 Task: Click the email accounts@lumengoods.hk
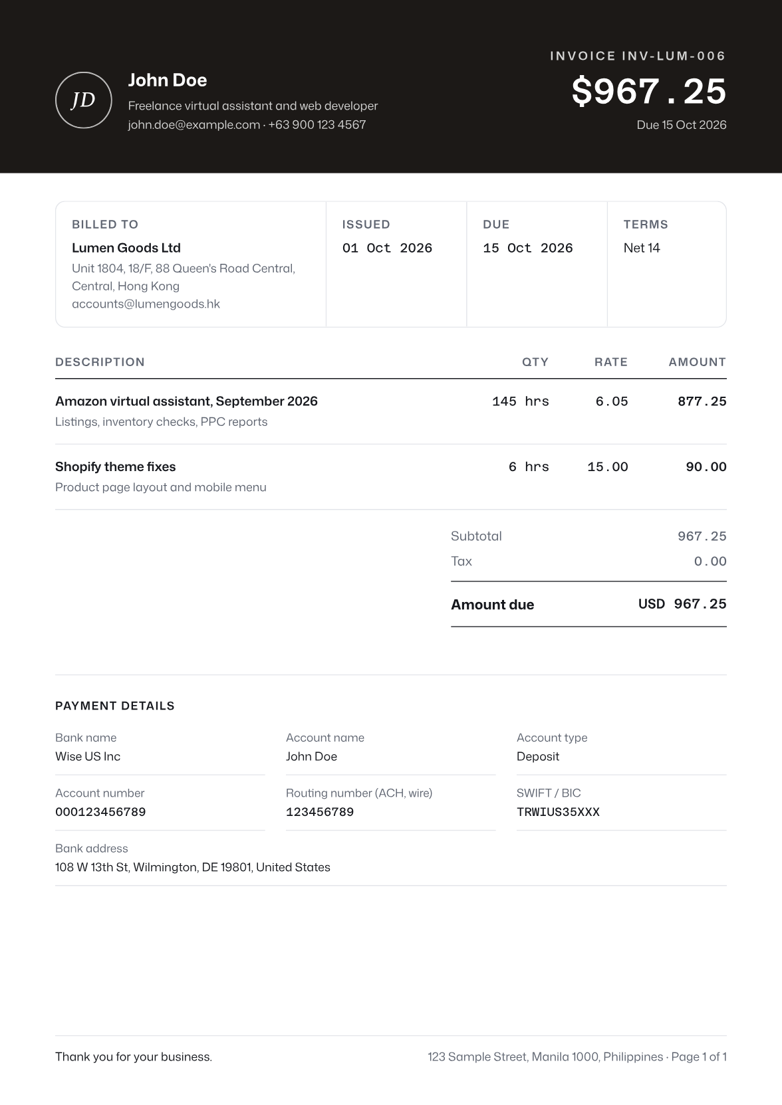point(146,304)
